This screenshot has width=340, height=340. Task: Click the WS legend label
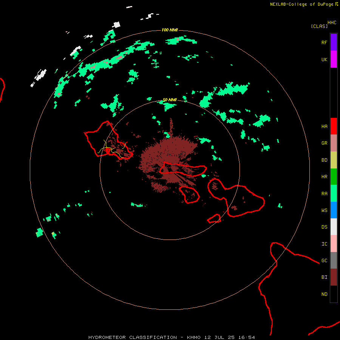[324, 210]
